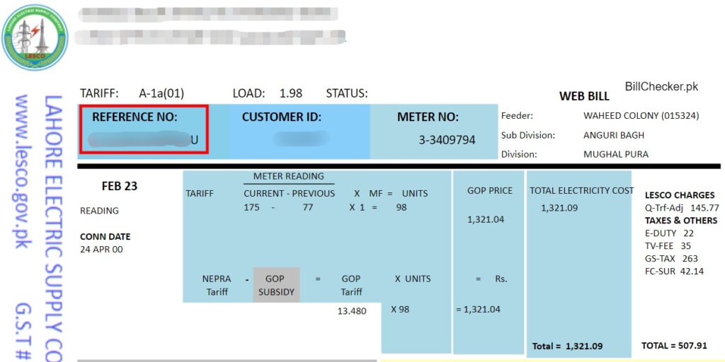Click the 'METER READING' heading
The height and width of the screenshot is (362, 725).
(289, 176)
